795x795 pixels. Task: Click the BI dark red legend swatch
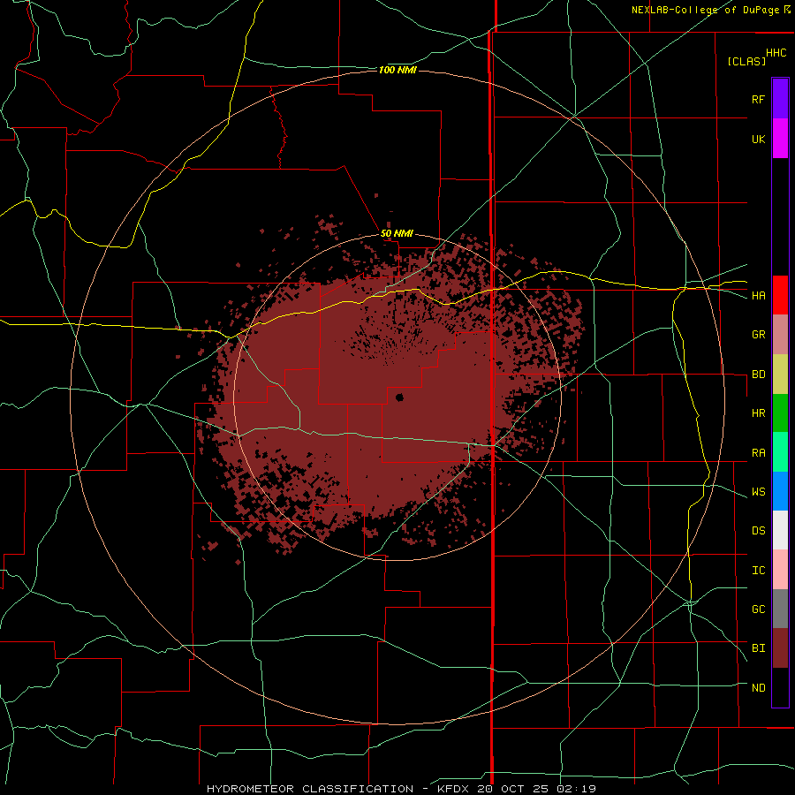[x=780, y=648]
